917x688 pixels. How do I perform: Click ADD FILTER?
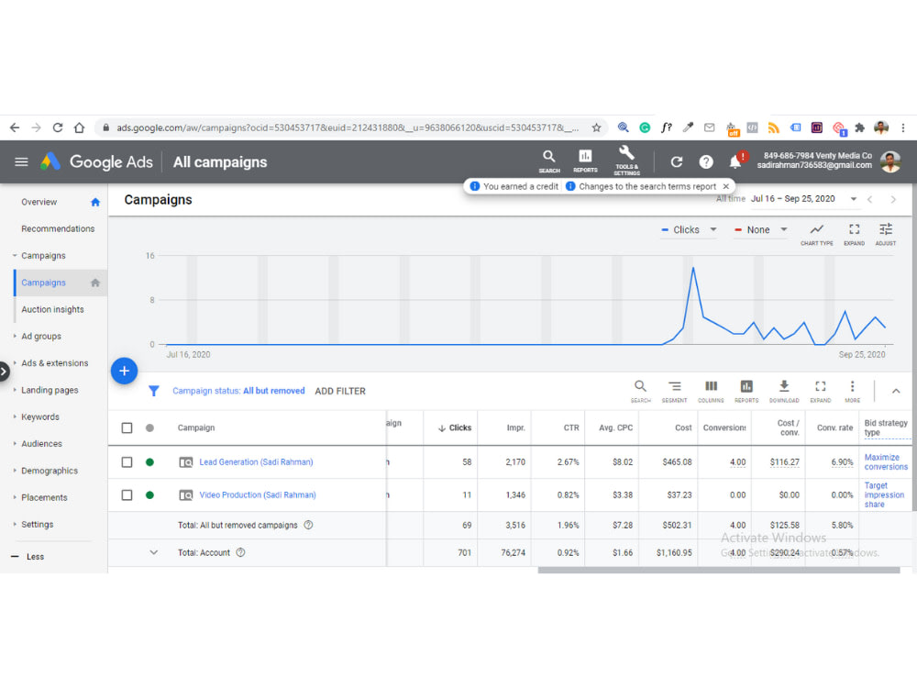point(340,391)
